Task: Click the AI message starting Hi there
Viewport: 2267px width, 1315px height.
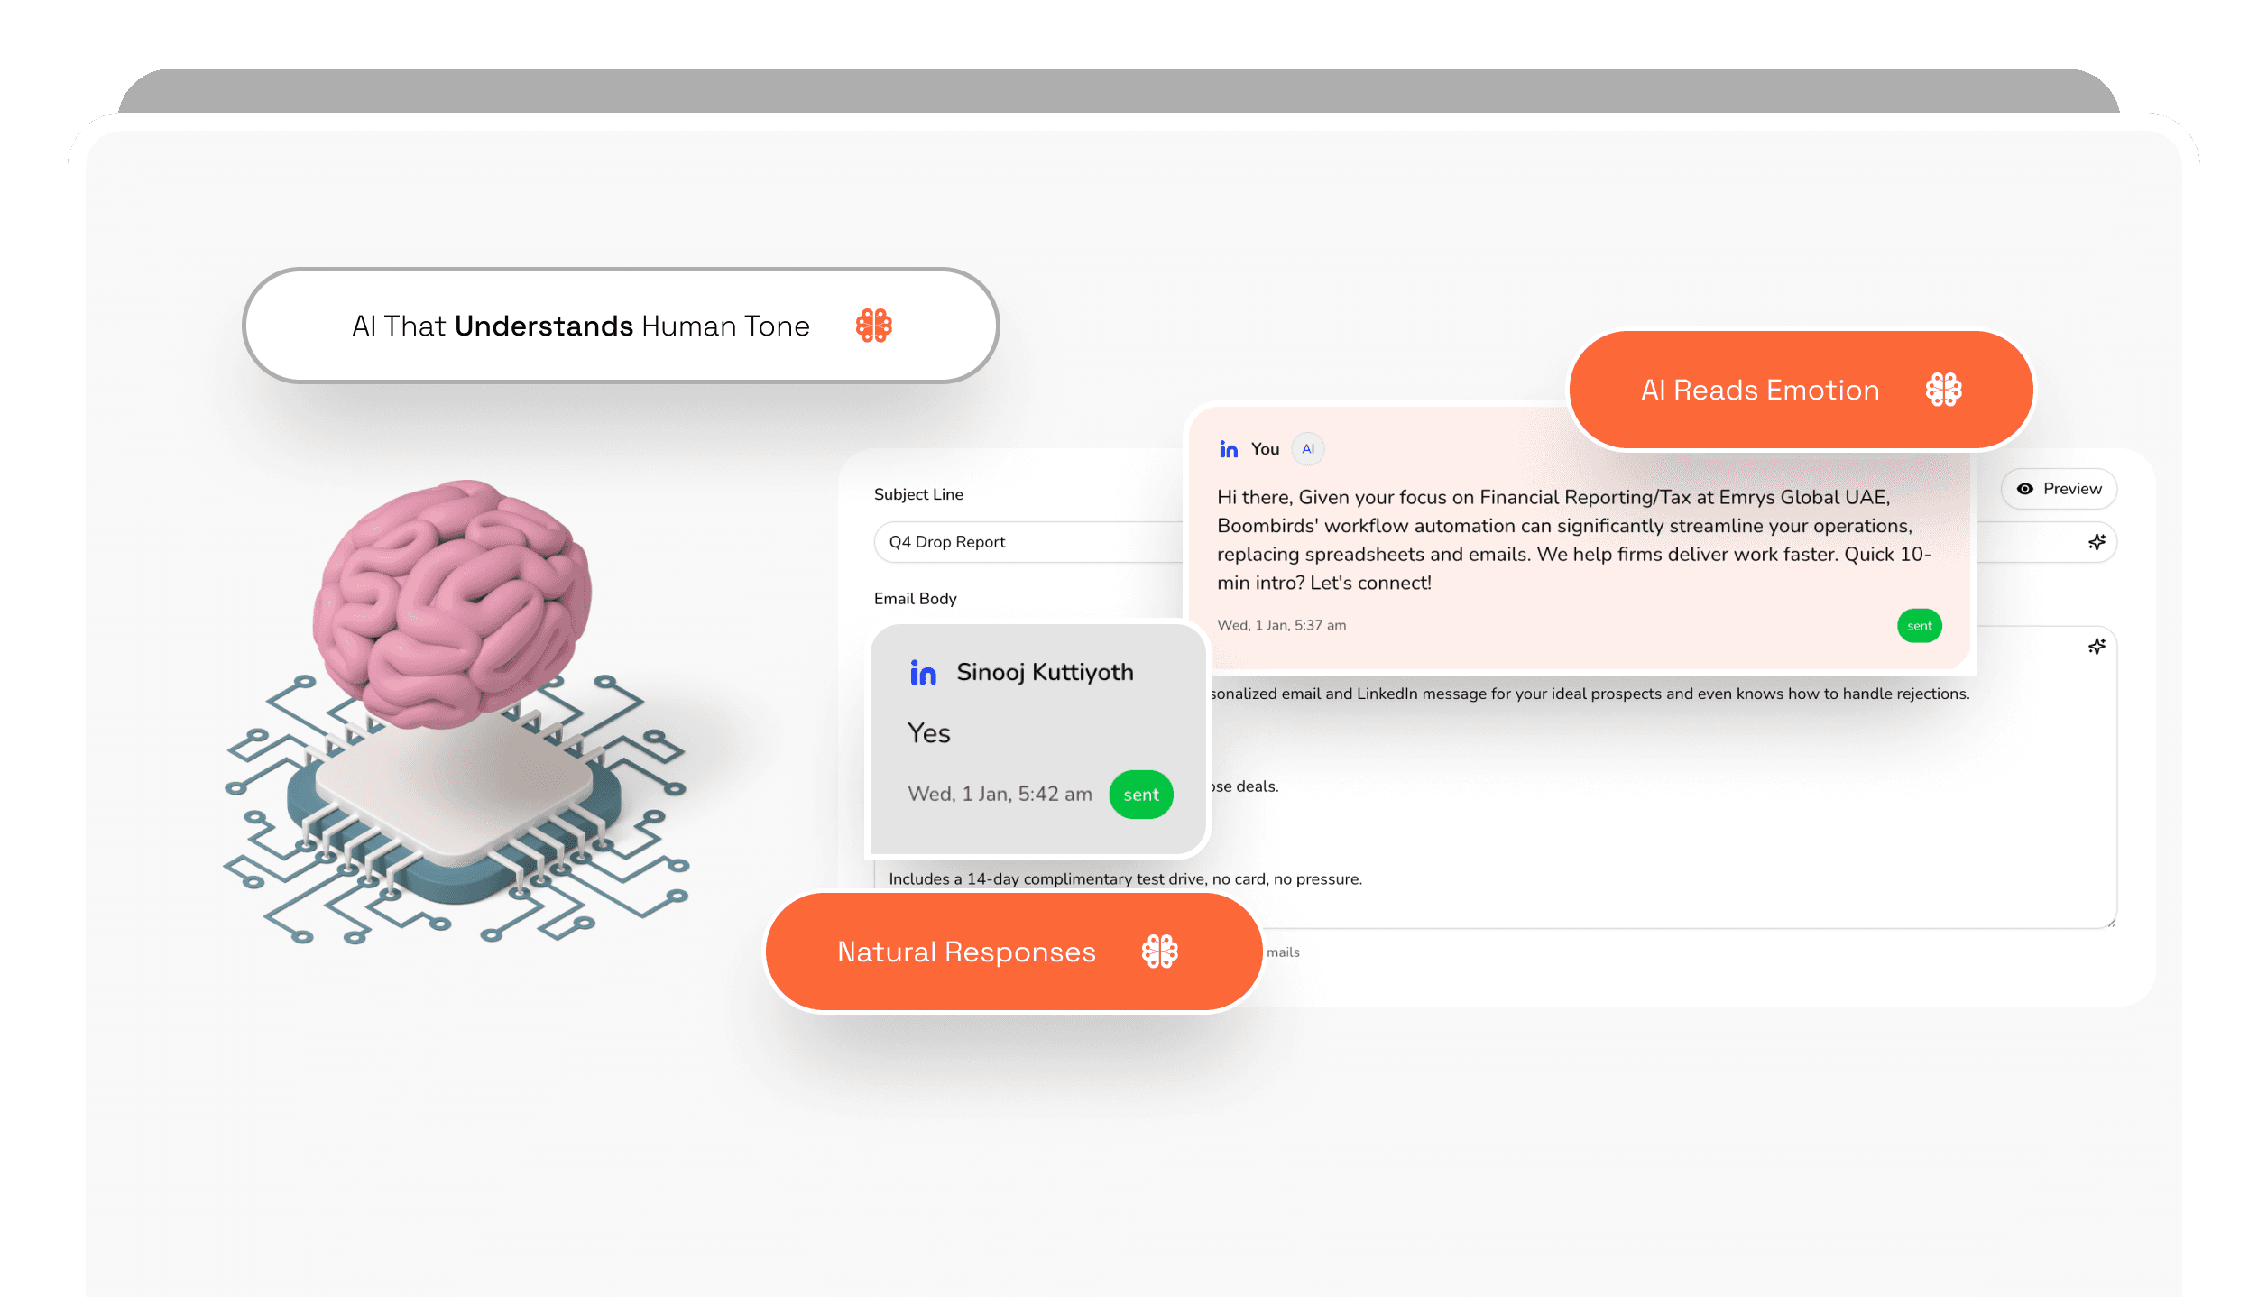Action: (x=1573, y=539)
